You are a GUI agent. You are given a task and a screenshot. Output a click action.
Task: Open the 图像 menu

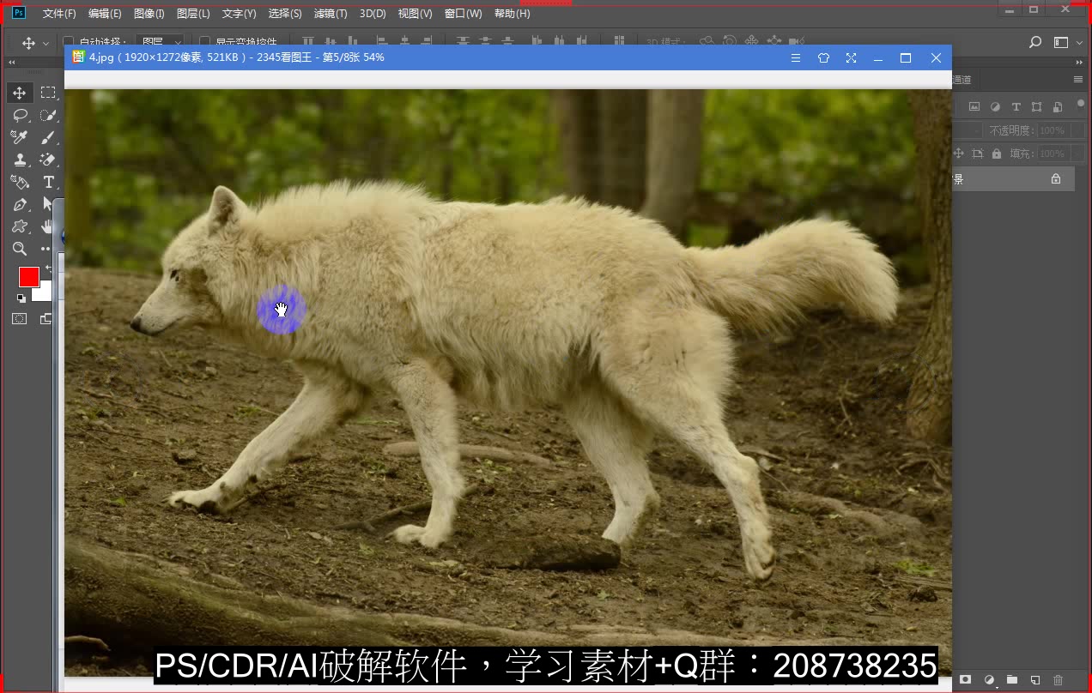click(x=148, y=13)
